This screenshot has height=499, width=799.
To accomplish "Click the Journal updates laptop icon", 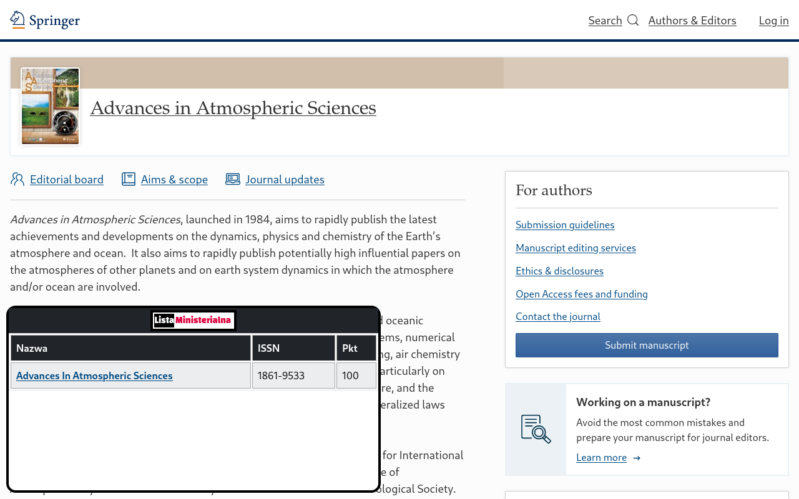I will click(x=233, y=180).
